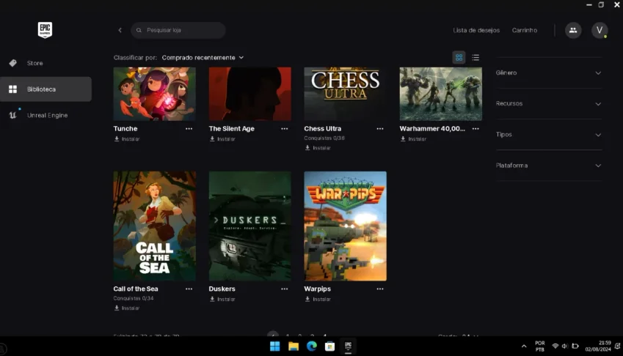This screenshot has height=356, width=623.
Task: Open more options for Warpips
Action: click(x=380, y=289)
